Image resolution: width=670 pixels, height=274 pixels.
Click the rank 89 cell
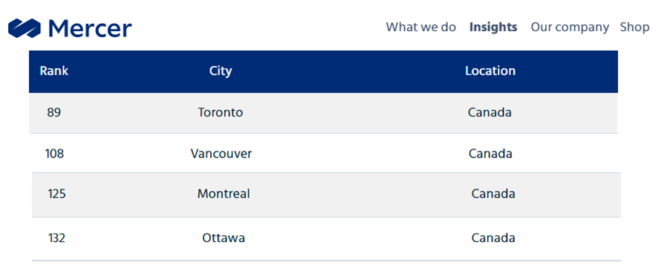pyautogui.click(x=53, y=112)
